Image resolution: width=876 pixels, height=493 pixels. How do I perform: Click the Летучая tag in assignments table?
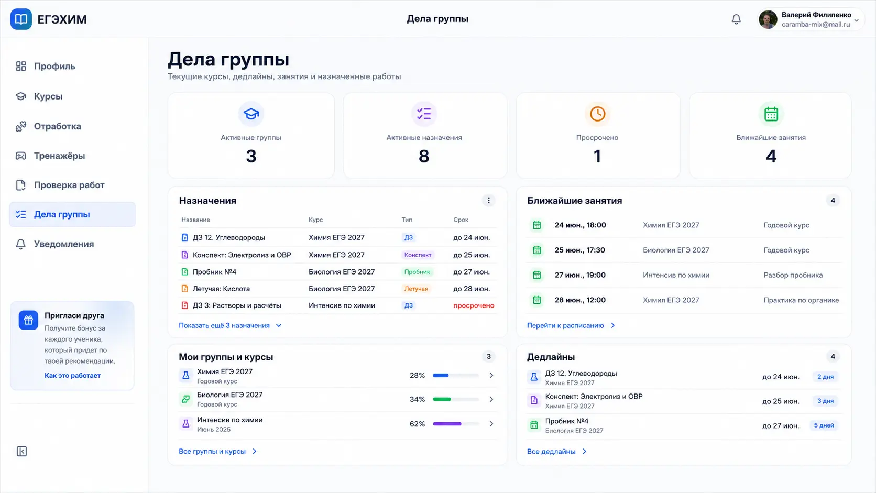417,289
